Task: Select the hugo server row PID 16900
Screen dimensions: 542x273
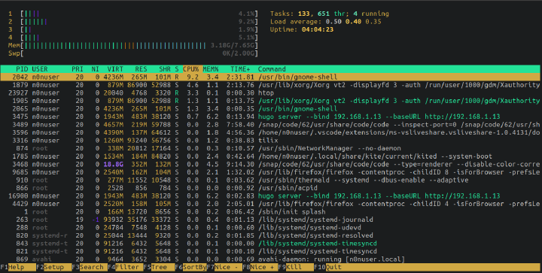Action: tap(270, 196)
